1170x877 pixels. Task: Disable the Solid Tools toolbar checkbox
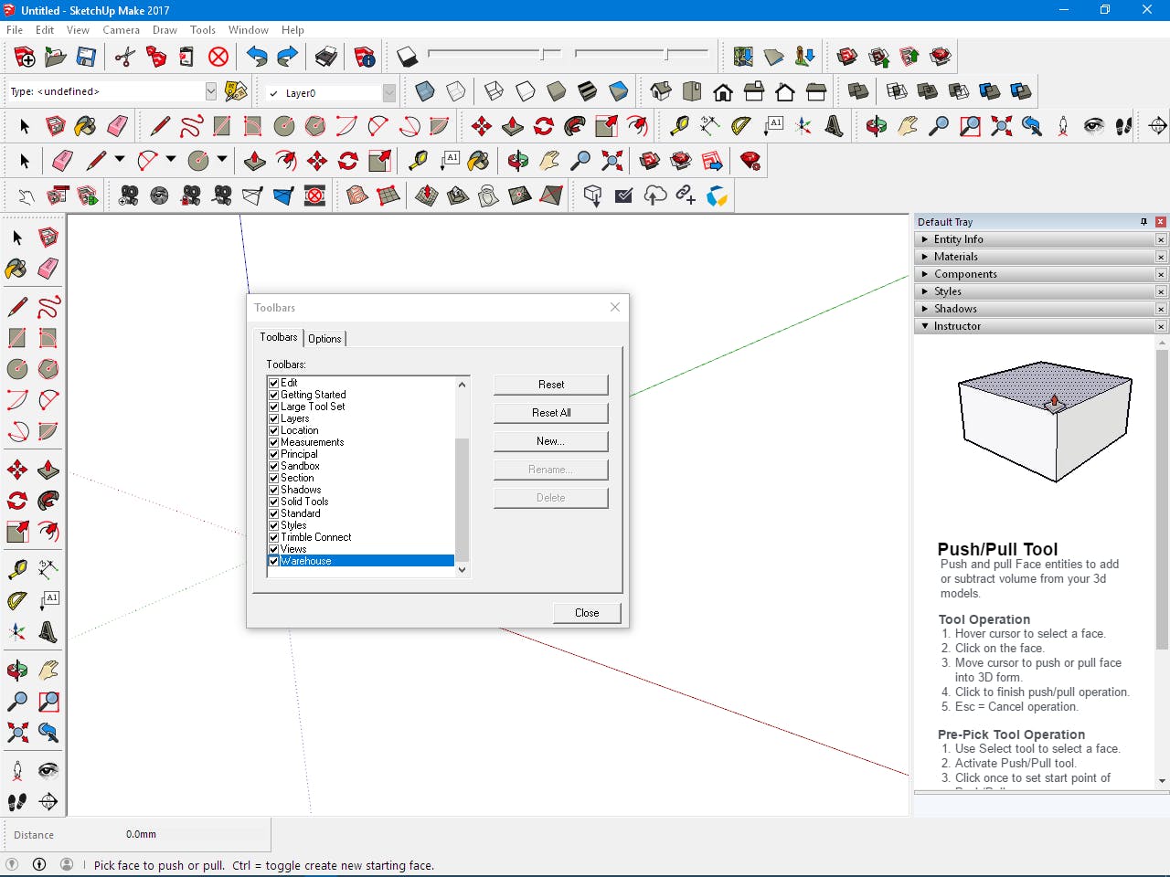click(273, 502)
